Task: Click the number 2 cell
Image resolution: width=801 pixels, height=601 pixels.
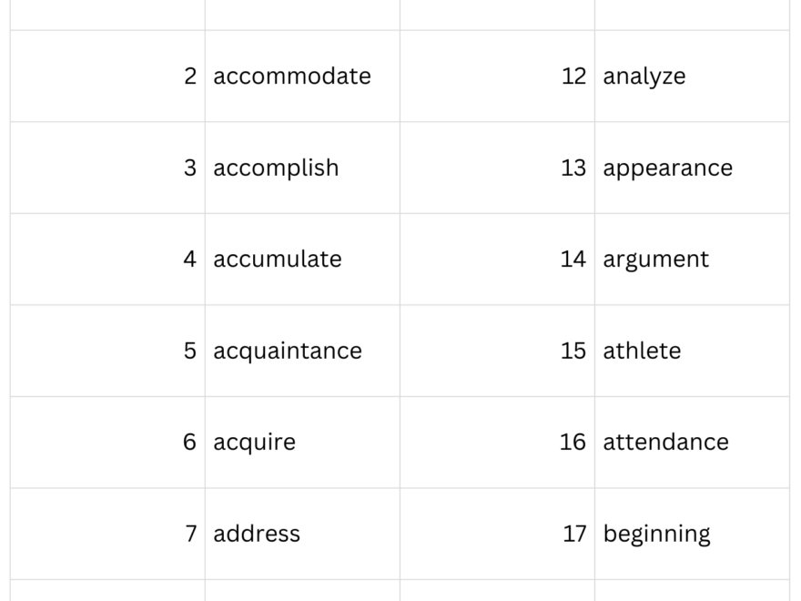Action: click(189, 76)
